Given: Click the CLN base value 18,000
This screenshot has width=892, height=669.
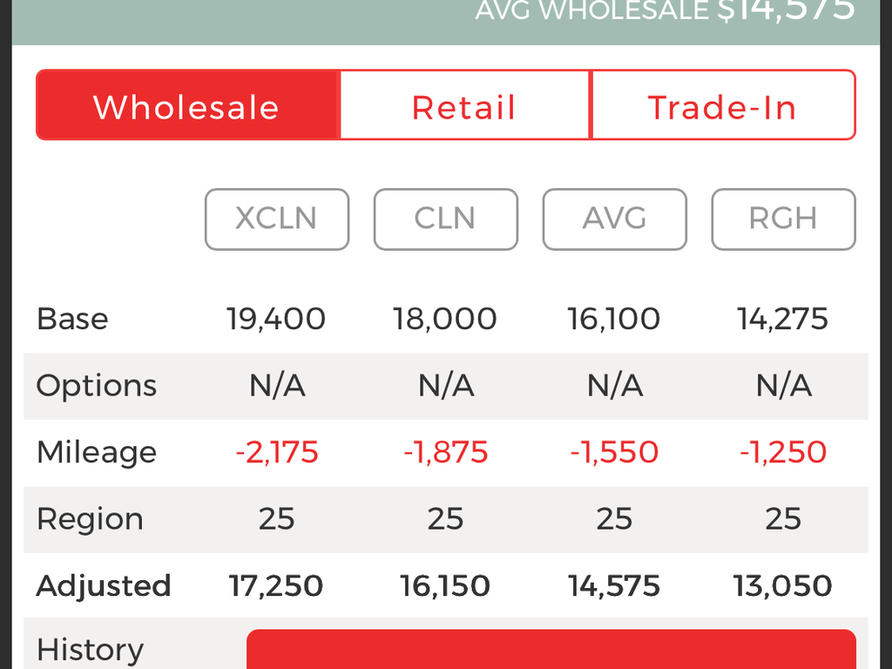Looking at the screenshot, I should 445,319.
